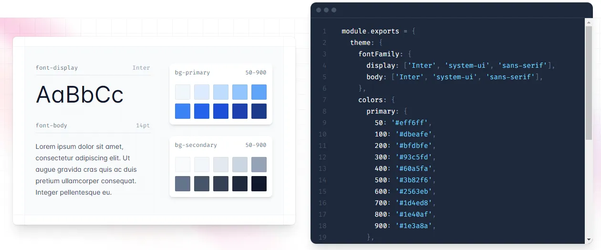Click the first window dot in code editor
This screenshot has height=250, width=601.
coord(319,10)
